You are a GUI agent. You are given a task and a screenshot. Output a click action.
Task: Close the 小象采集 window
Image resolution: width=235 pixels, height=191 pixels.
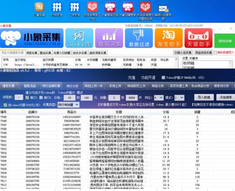[x=231, y=29]
